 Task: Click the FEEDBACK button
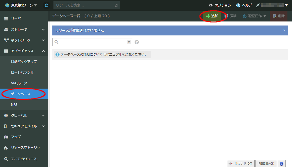[x=266, y=164]
